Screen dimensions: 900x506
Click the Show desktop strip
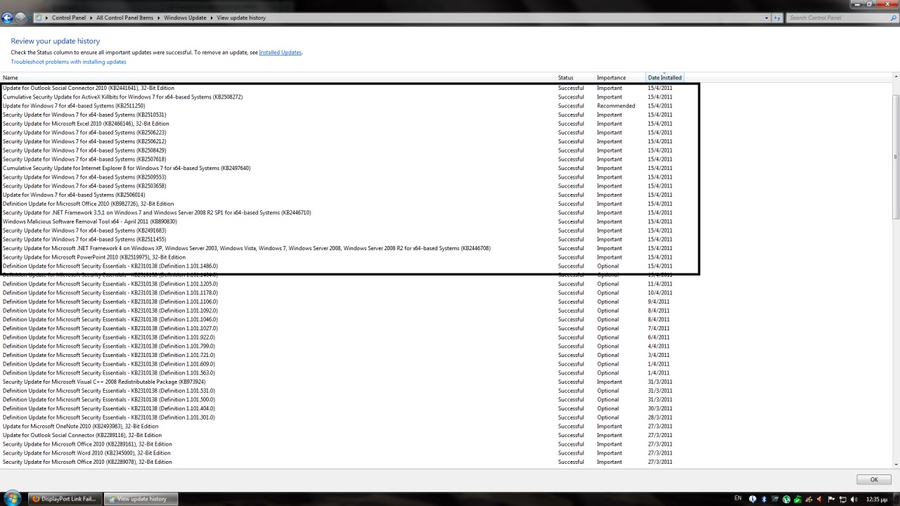pyautogui.click(x=896, y=499)
